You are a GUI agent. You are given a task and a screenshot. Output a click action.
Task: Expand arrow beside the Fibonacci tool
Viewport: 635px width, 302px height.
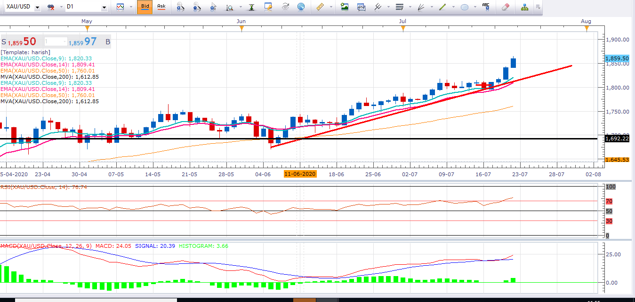[409, 8]
